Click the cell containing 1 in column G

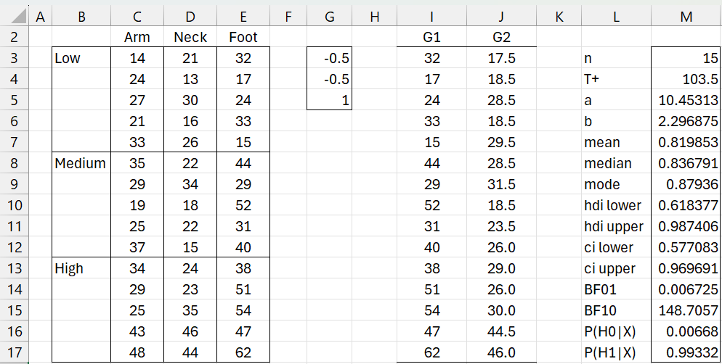click(330, 100)
